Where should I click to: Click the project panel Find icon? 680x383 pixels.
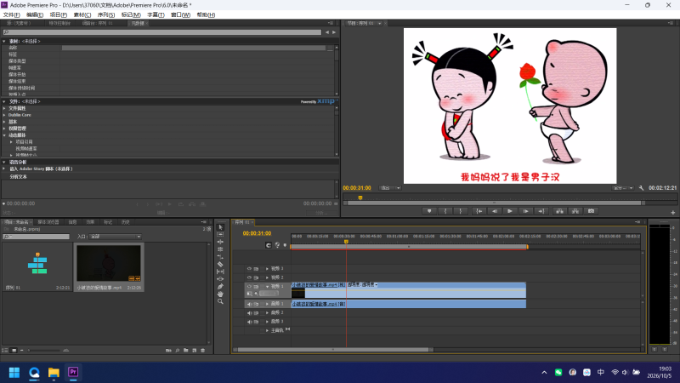(x=178, y=351)
